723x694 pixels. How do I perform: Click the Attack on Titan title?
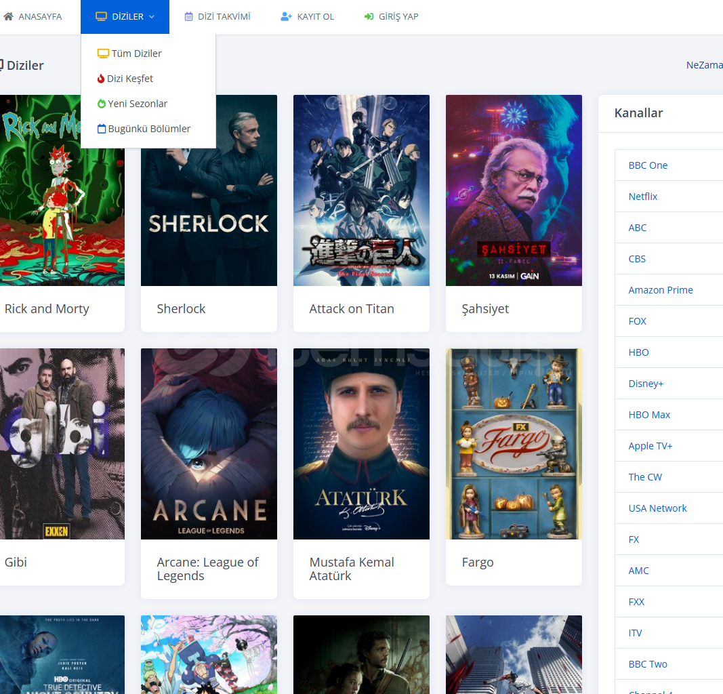(352, 309)
